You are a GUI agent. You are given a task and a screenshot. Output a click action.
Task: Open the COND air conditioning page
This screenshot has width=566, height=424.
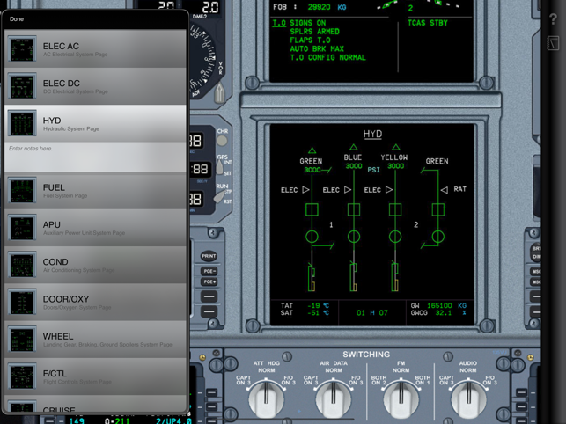pyautogui.click(x=95, y=265)
